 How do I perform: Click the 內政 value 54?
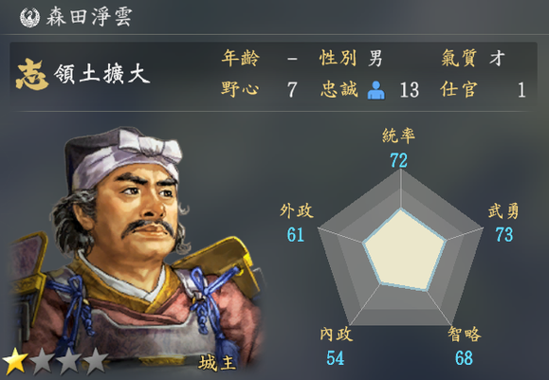336,358
